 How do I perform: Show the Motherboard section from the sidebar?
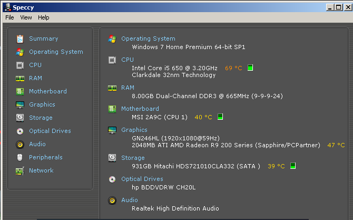click(x=48, y=91)
